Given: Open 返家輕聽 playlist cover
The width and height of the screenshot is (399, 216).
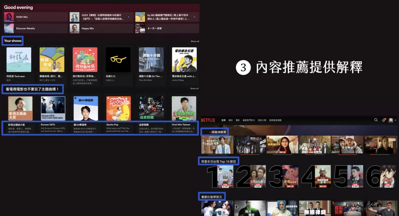Looking at the screenshot, I should coord(151,108).
